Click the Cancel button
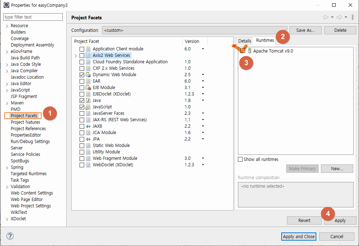Image resolution: width=359 pixels, height=246 pixels. click(336, 236)
